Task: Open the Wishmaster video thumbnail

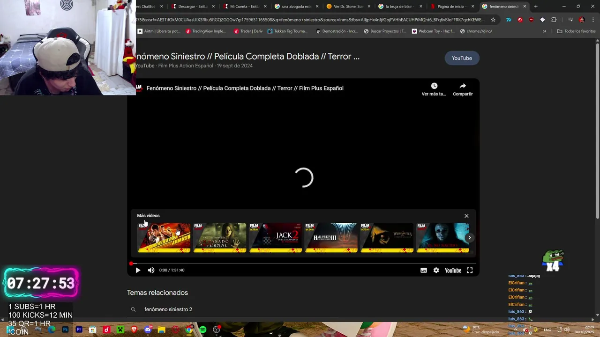Action: [x=387, y=238]
